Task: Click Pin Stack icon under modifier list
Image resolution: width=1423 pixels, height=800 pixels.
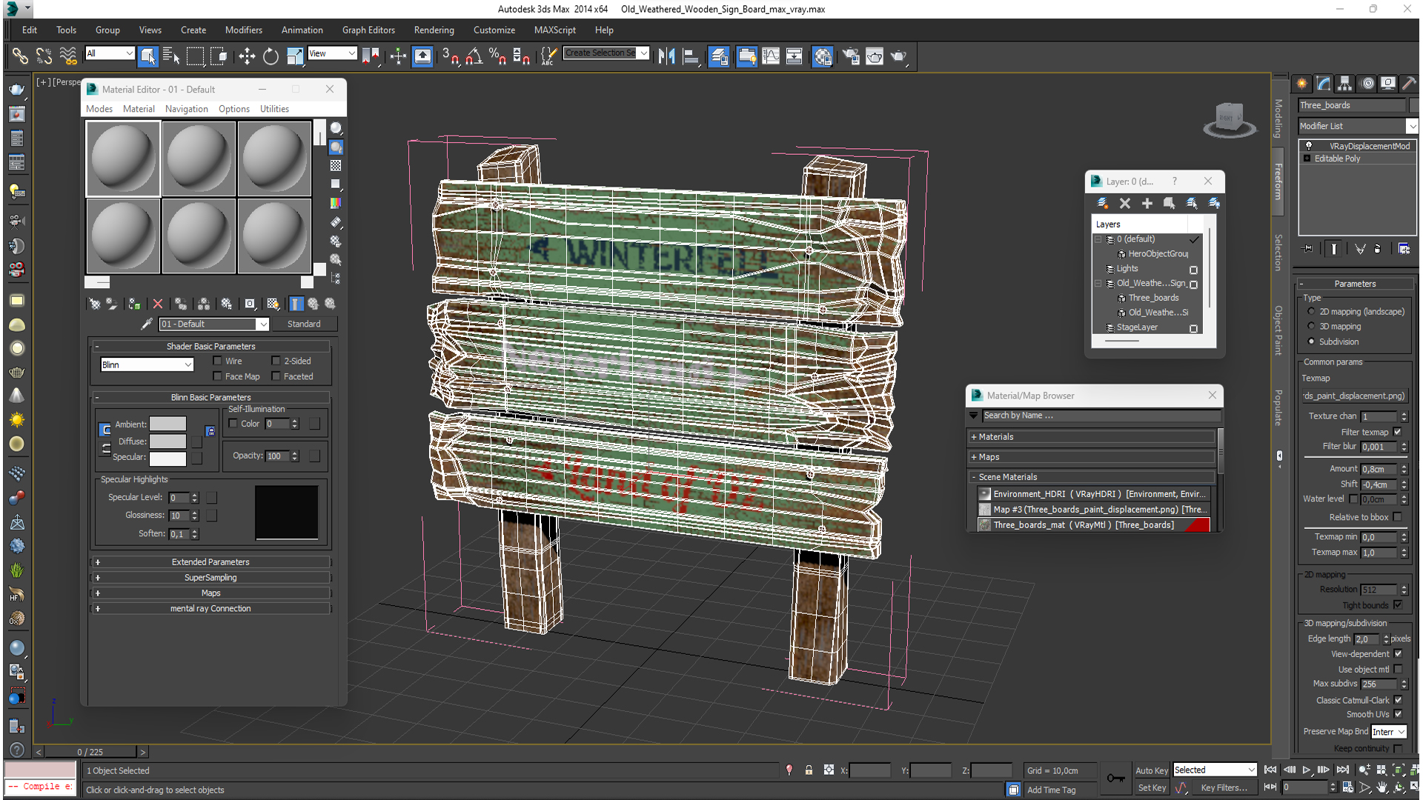Action: coord(1307,249)
